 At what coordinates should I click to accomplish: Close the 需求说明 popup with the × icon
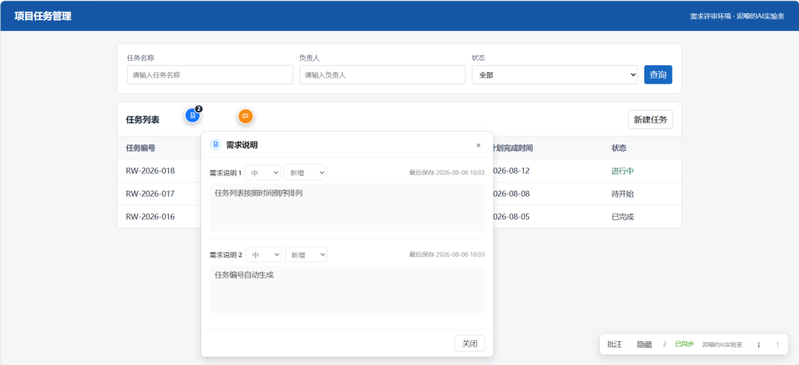pyautogui.click(x=478, y=145)
